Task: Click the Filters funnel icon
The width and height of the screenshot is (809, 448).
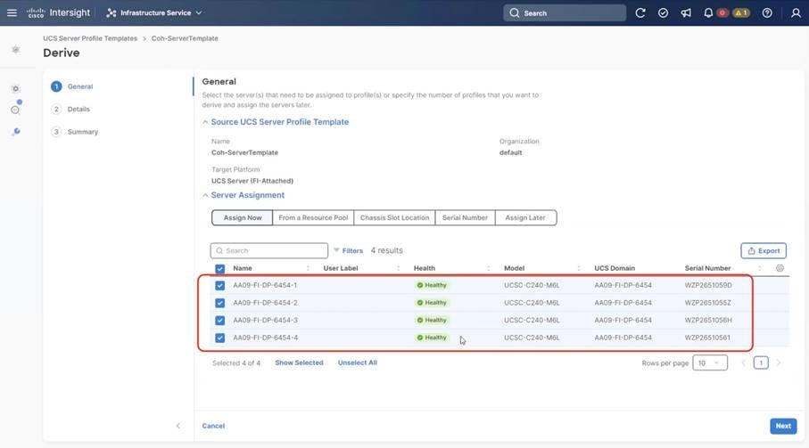Action: click(x=336, y=250)
